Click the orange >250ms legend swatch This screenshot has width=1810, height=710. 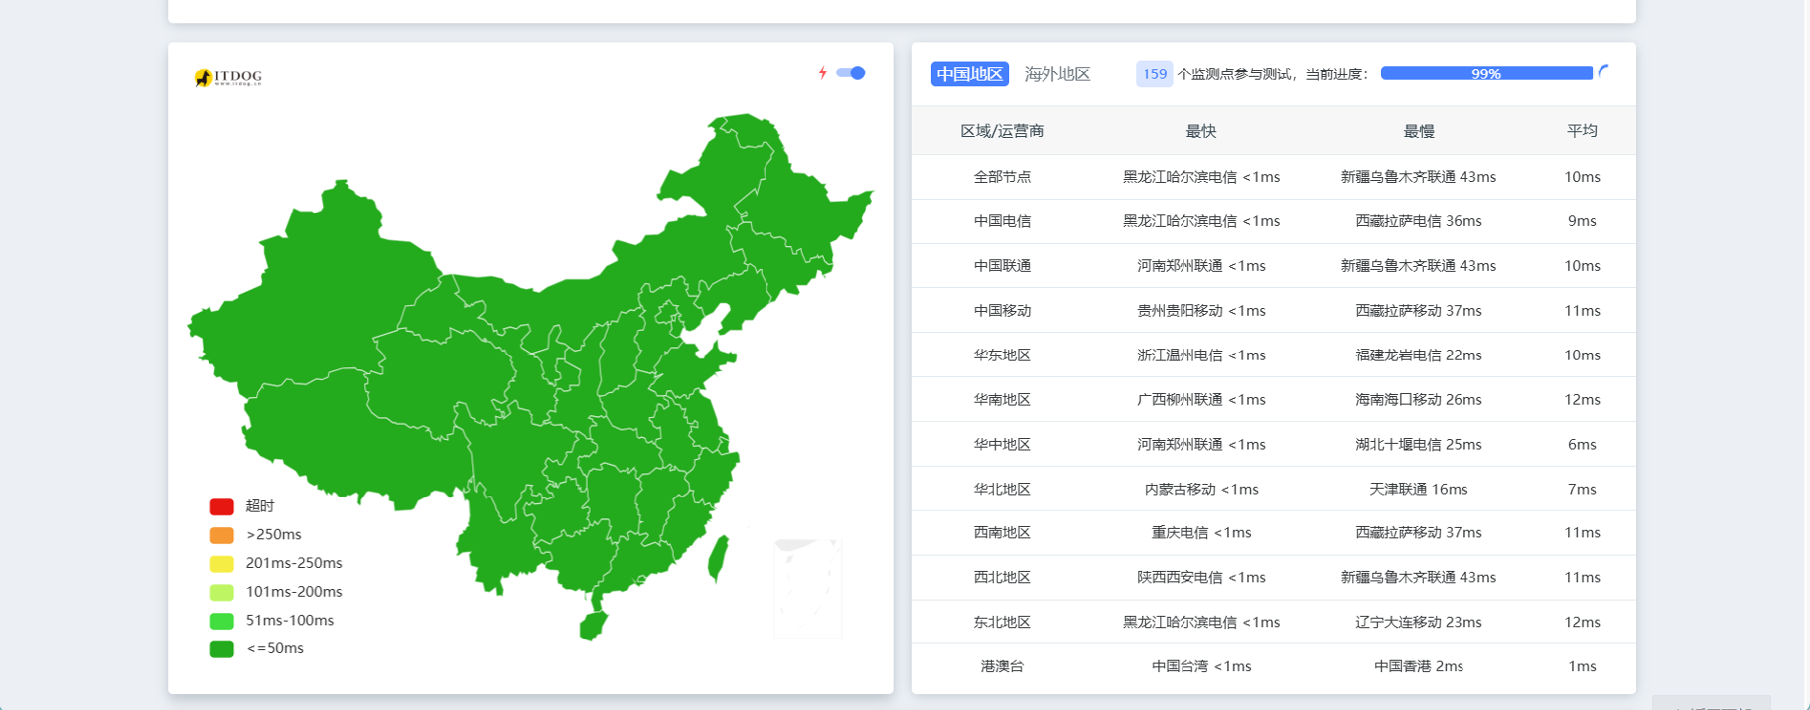[221, 535]
